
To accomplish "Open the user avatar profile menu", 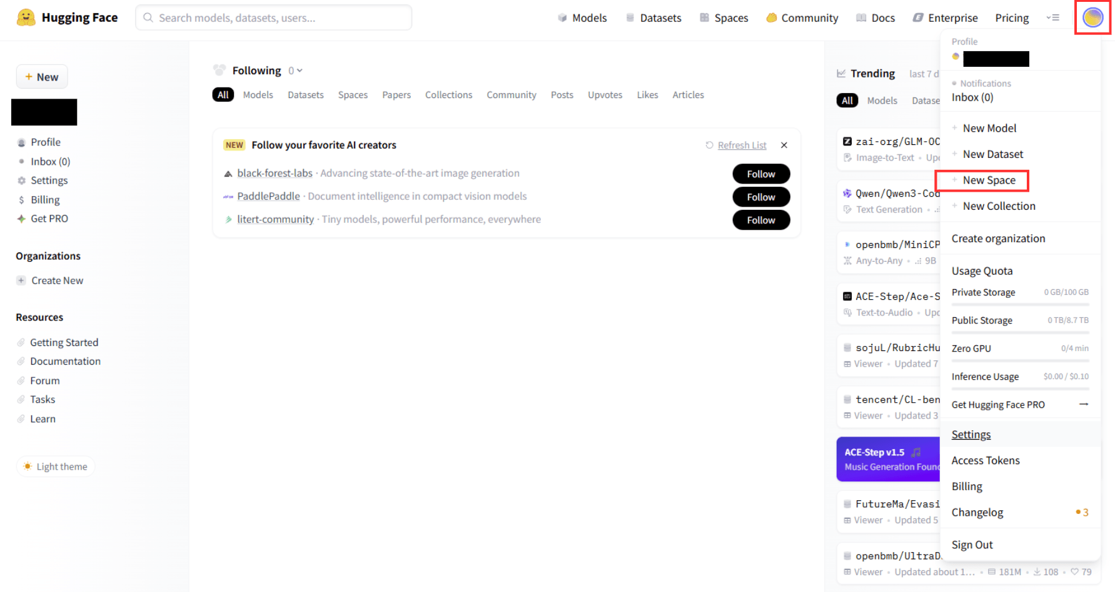I will point(1092,17).
